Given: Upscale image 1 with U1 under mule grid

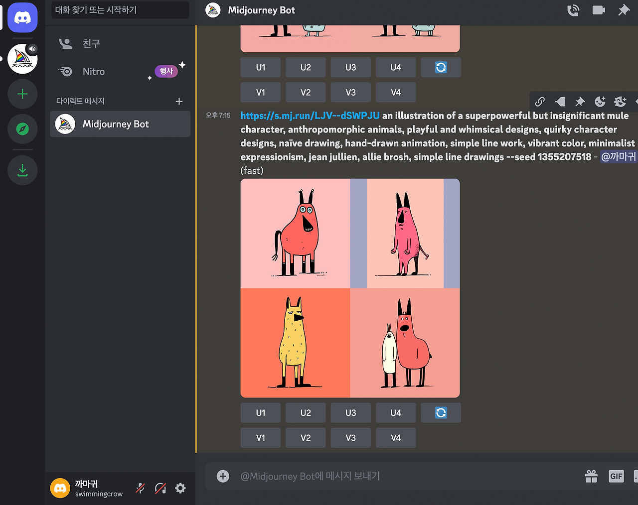Looking at the screenshot, I should coord(261,413).
